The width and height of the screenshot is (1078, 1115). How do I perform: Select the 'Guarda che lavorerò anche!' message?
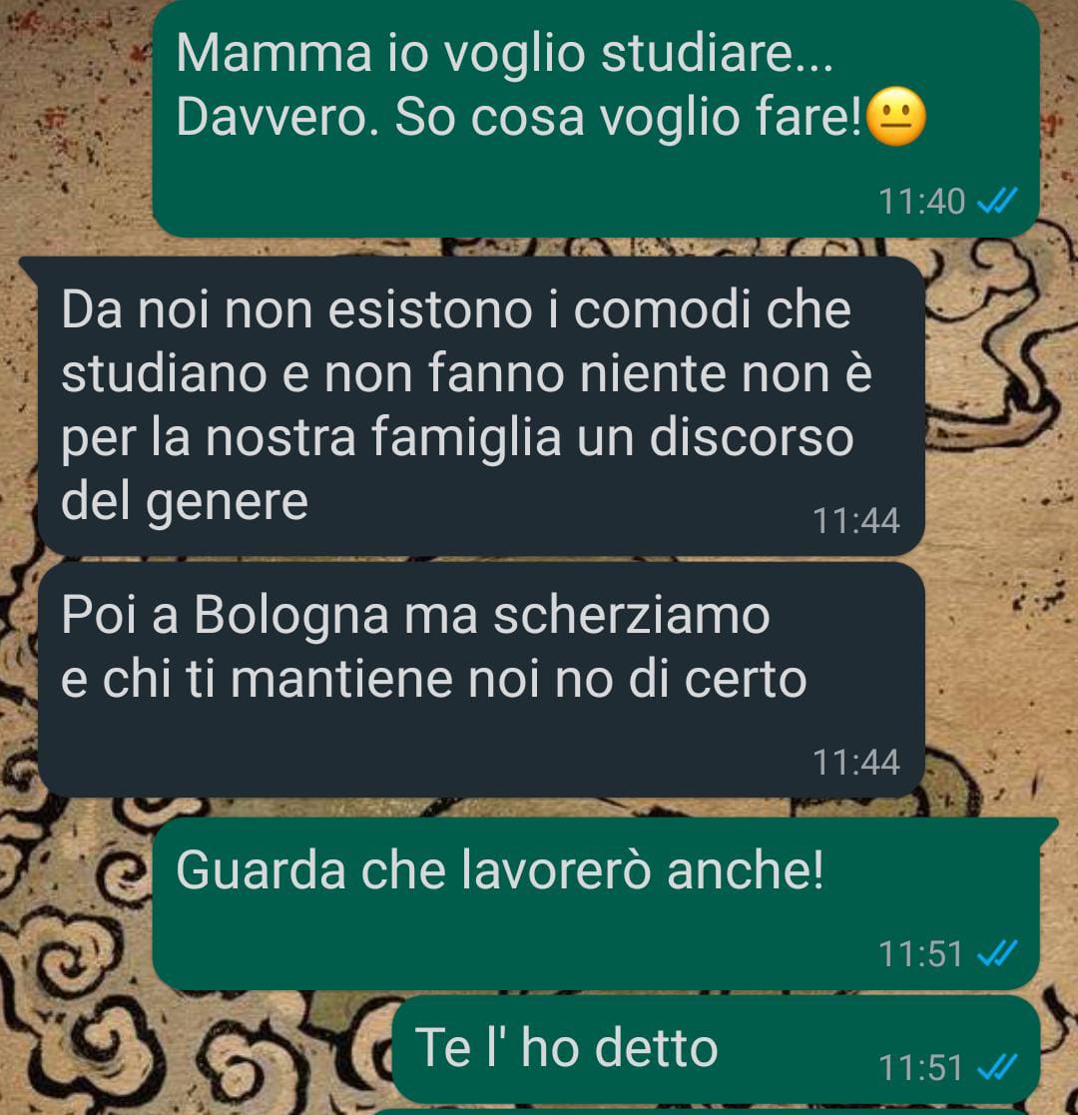coord(596,903)
